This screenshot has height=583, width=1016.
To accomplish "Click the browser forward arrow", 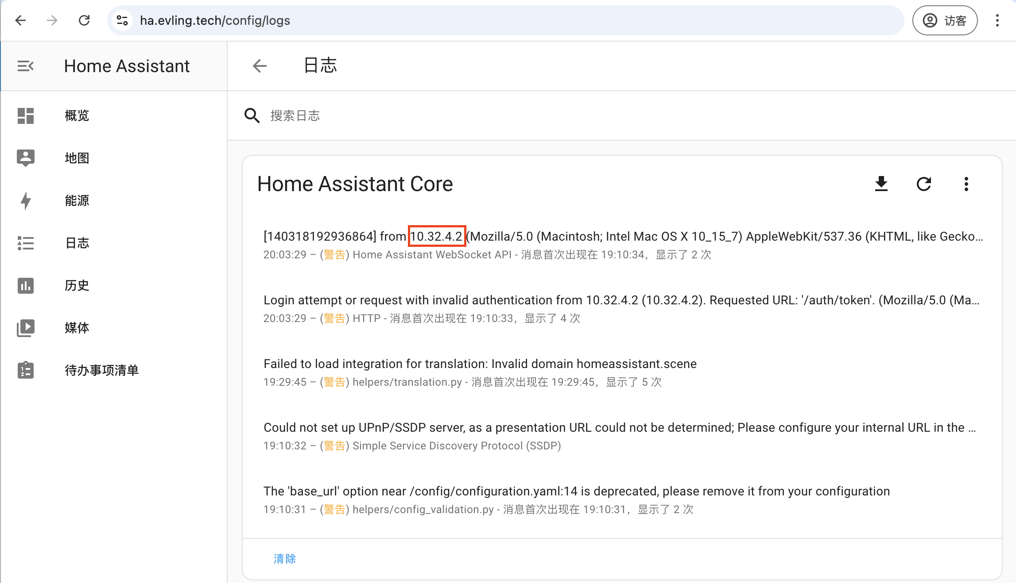I will click(x=52, y=20).
